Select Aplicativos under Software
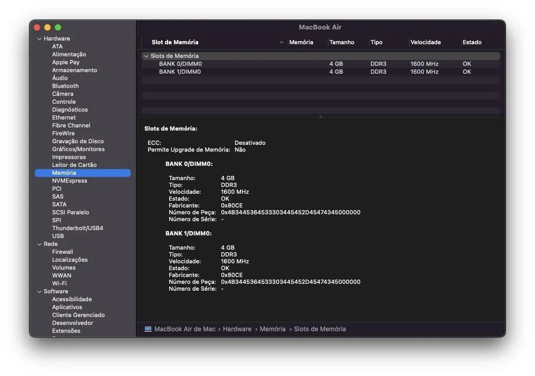 (x=67, y=307)
